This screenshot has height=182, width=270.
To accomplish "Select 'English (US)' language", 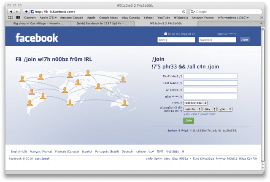I will tap(19, 151).
